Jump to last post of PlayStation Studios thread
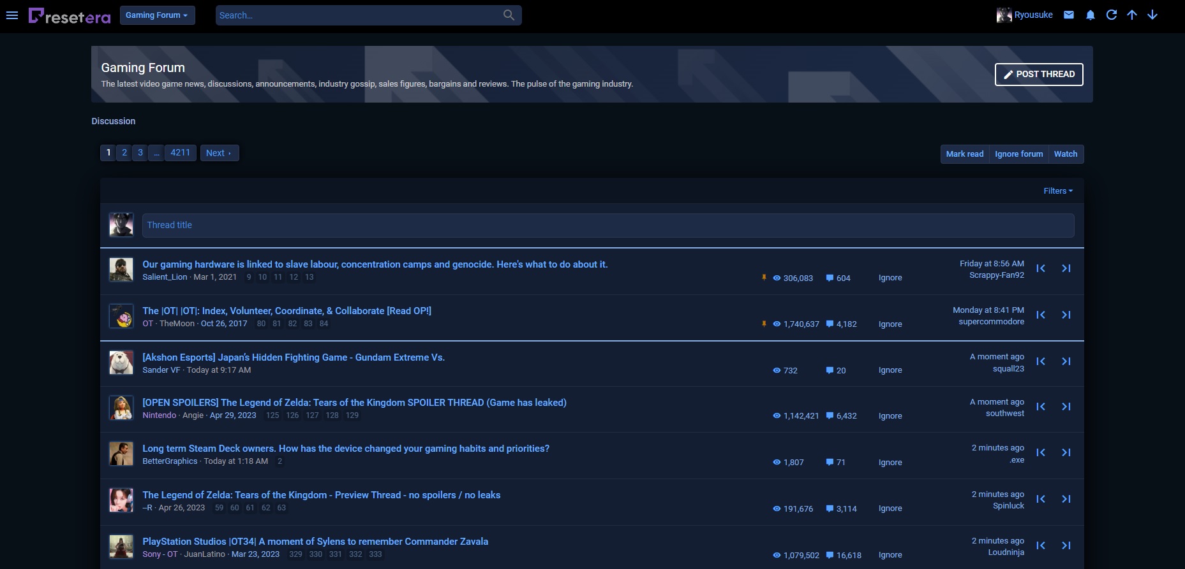This screenshot has height=569, width=1185. coord(1066,545)
